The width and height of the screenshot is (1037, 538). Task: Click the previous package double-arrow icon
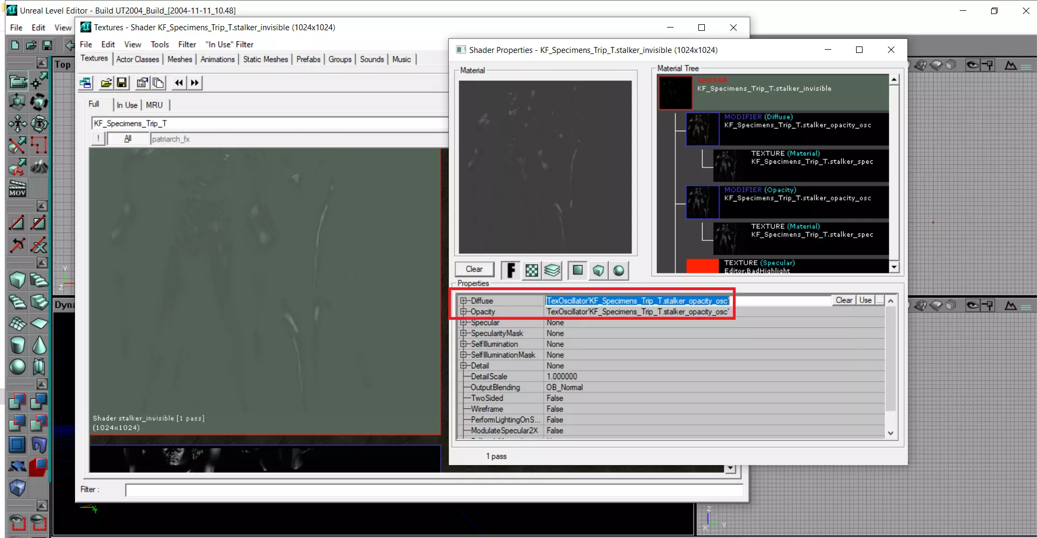(x=179, y=83)
